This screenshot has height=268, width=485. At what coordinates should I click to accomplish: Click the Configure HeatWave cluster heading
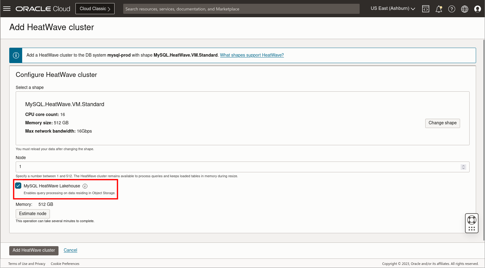pos(56,75)
